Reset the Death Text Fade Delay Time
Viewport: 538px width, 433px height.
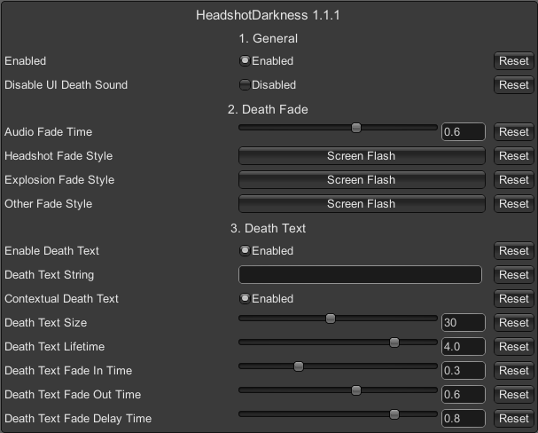tap(513, 419)
